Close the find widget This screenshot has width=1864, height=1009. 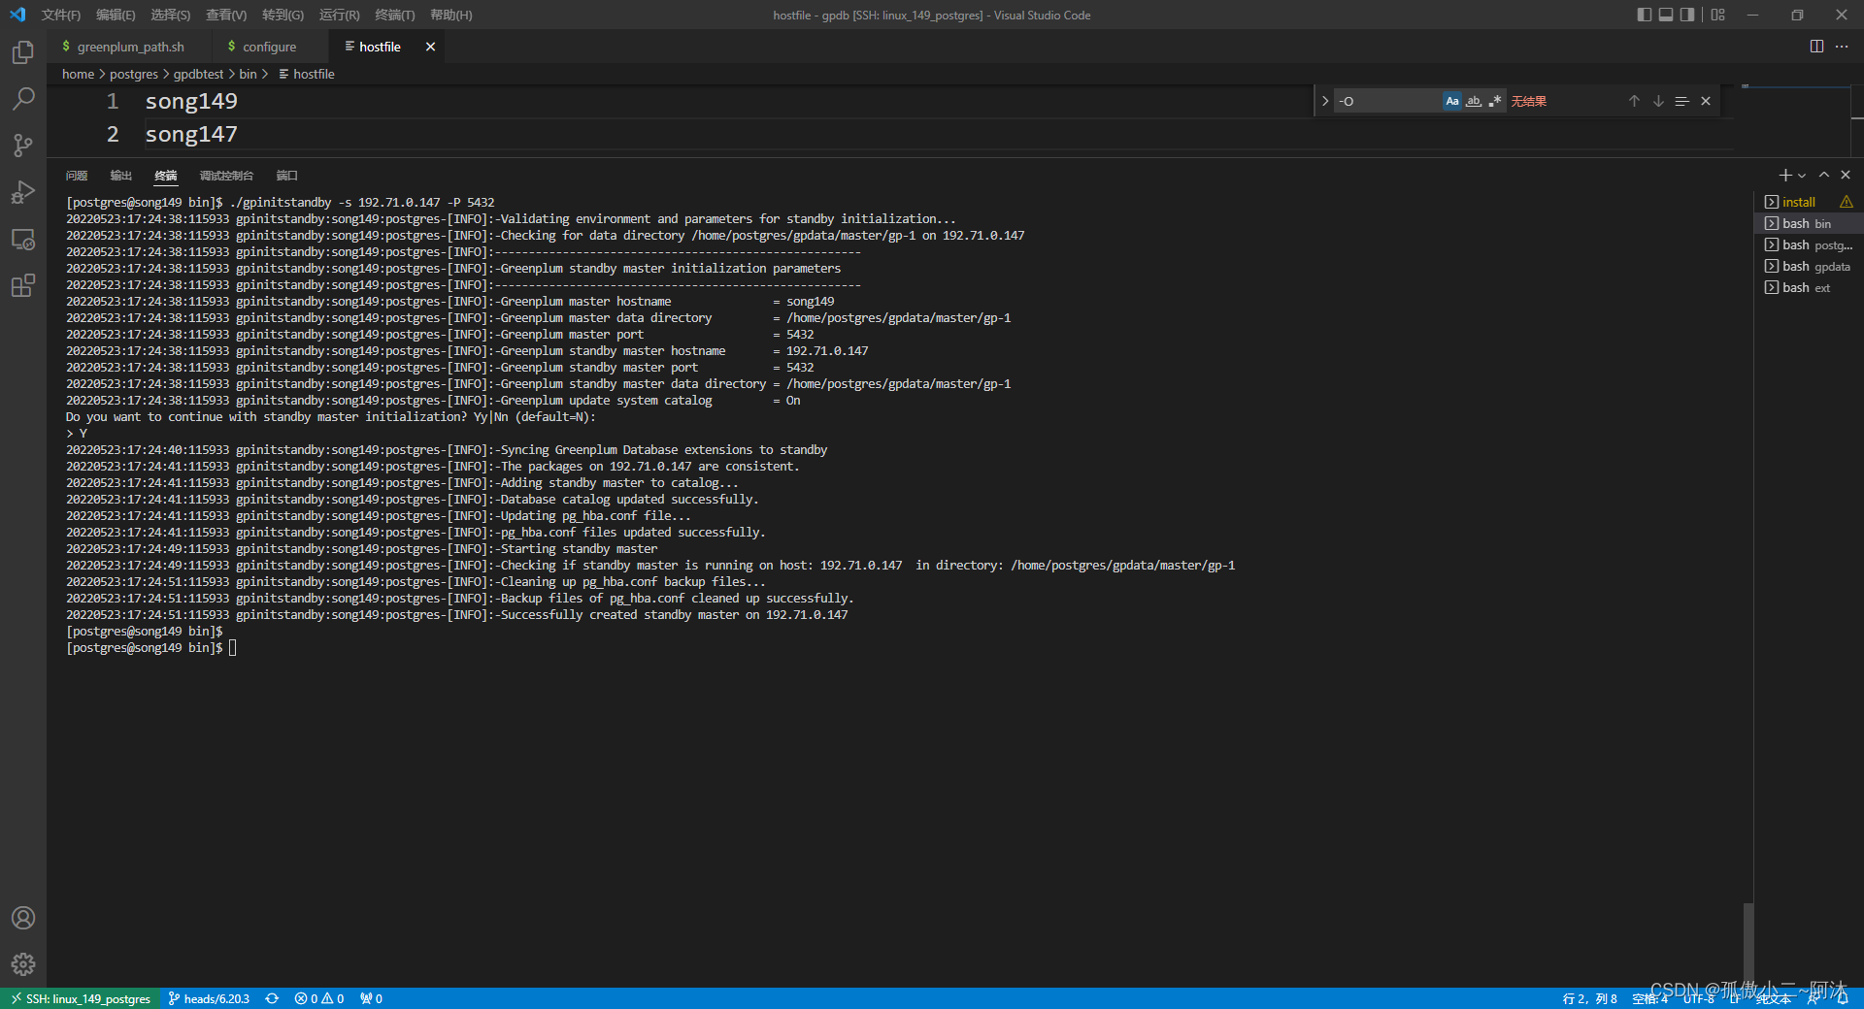coord(1706,101)
